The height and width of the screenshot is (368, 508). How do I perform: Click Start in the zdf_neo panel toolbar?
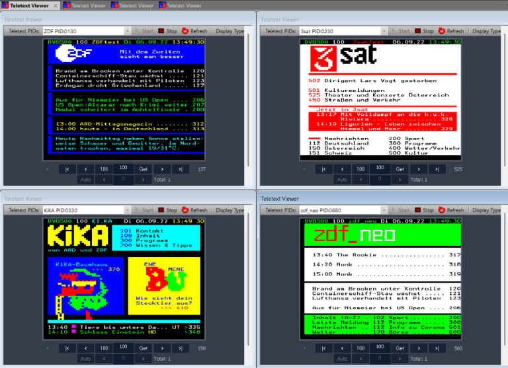tap(400, 210)
